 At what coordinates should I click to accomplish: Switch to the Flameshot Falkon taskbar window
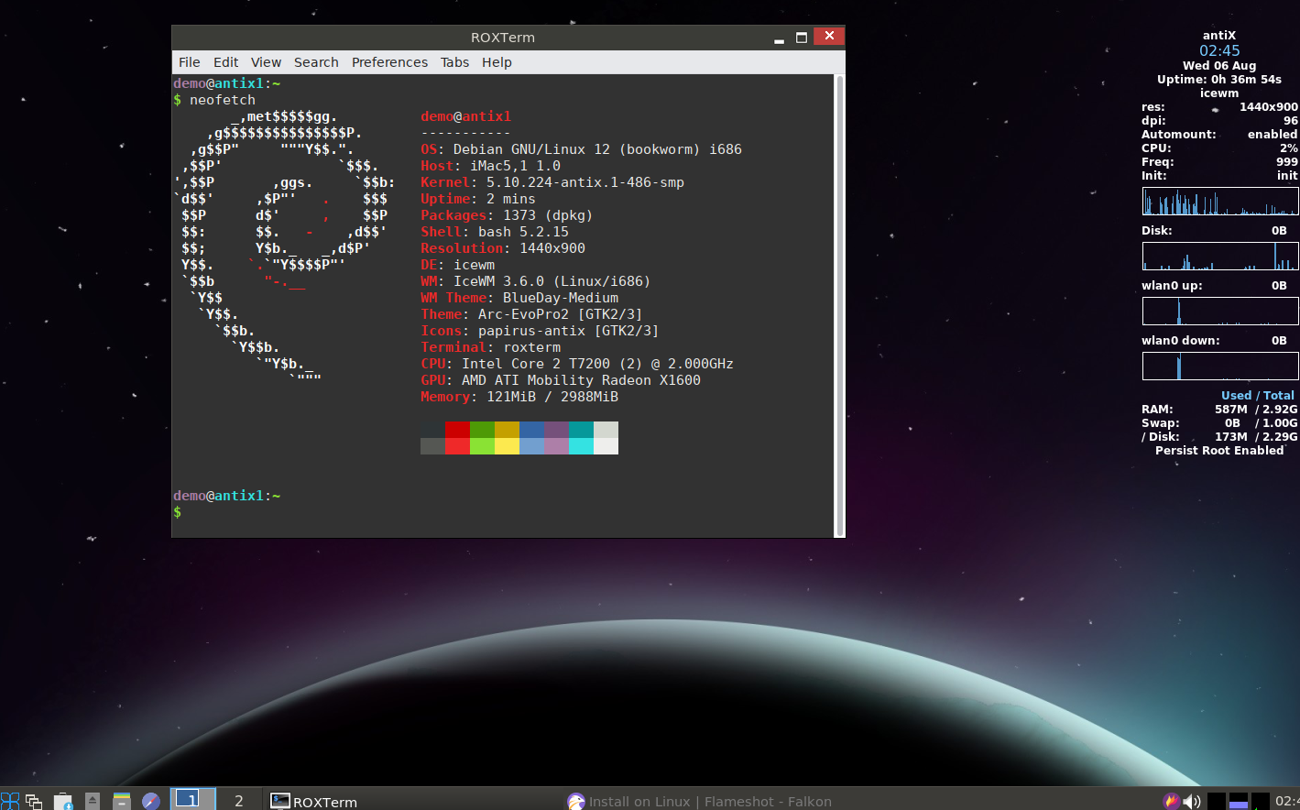(700, 801)
